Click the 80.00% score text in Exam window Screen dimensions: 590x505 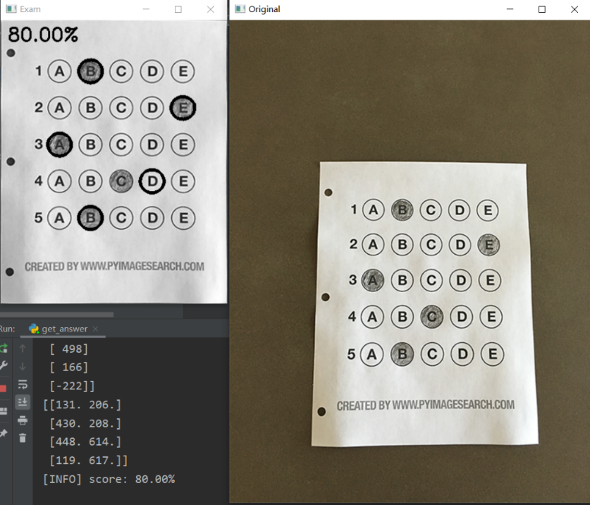coord(43,35)
